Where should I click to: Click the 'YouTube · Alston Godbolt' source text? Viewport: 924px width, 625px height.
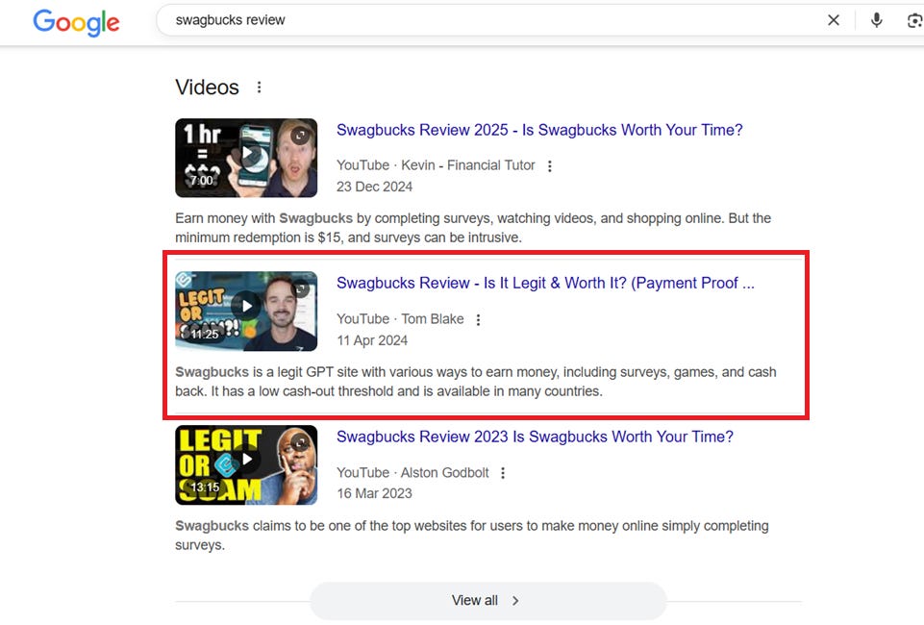coord(412,472)
